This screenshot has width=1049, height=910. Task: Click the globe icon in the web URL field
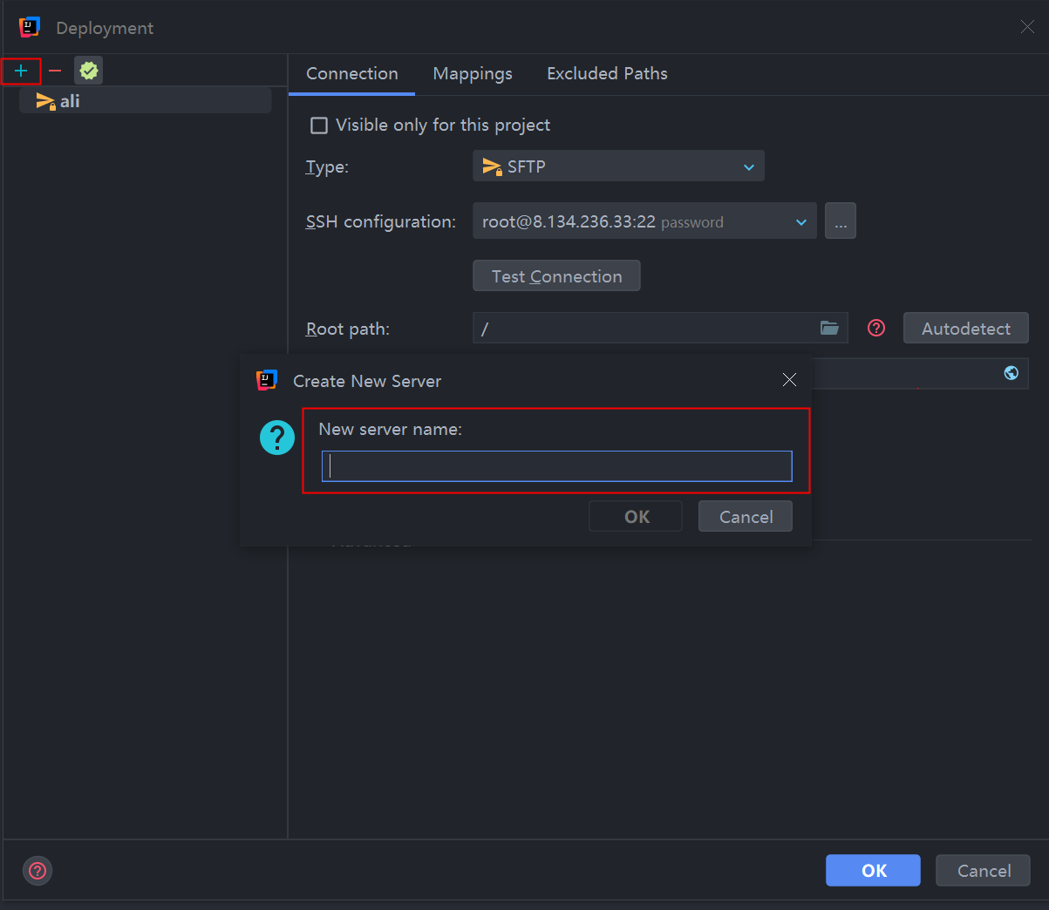(1012, 373)
